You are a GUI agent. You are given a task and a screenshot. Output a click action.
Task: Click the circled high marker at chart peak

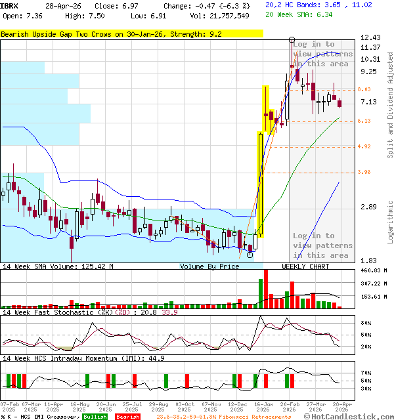click(x=292, y=41)
